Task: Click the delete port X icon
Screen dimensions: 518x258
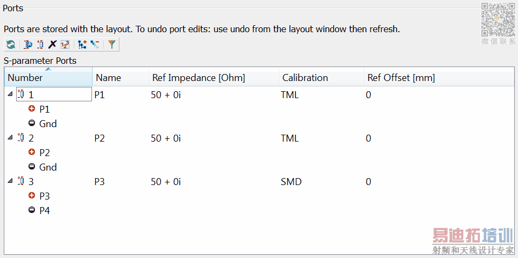Action: point(53,45)
